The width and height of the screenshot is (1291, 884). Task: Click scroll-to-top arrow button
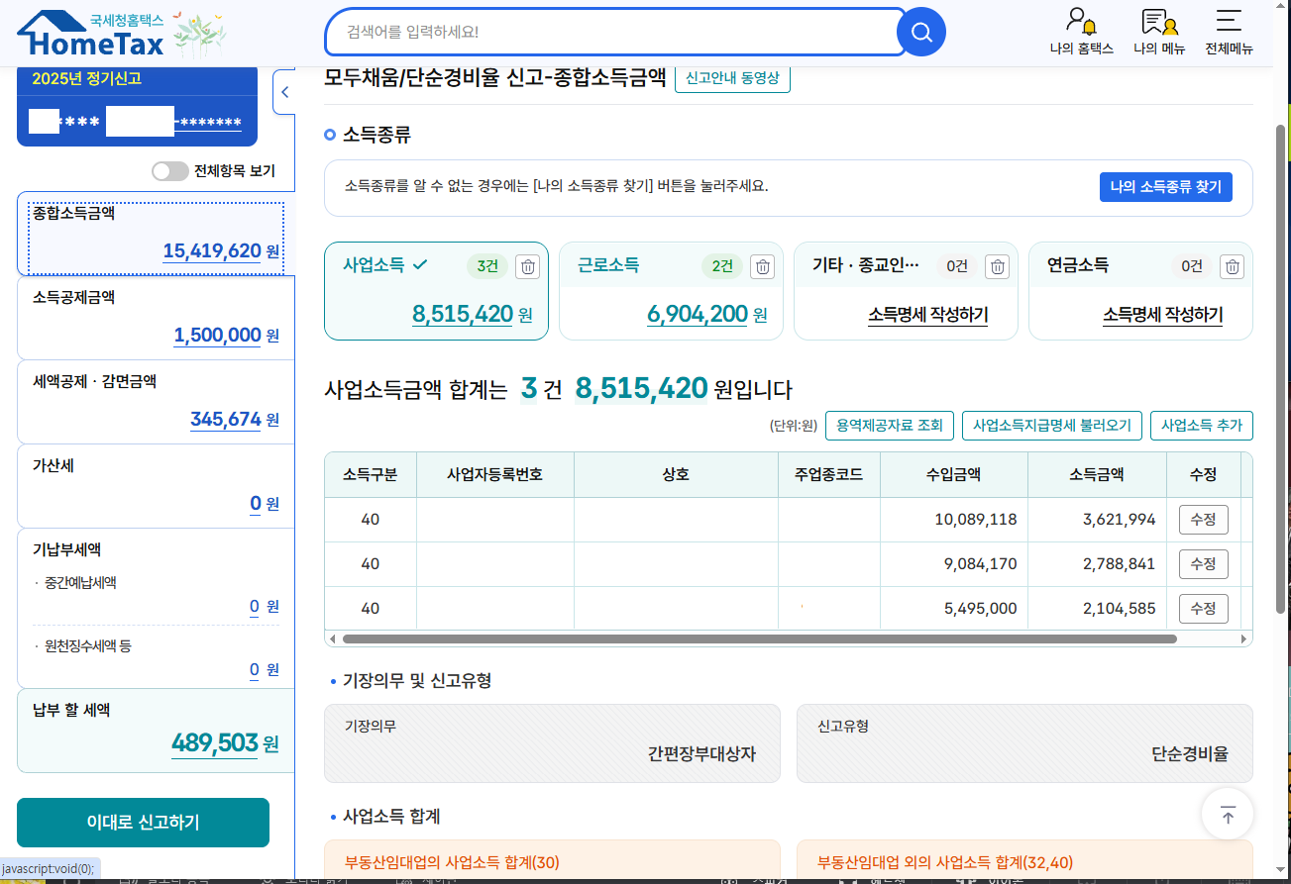click(x=1228, y=816)
